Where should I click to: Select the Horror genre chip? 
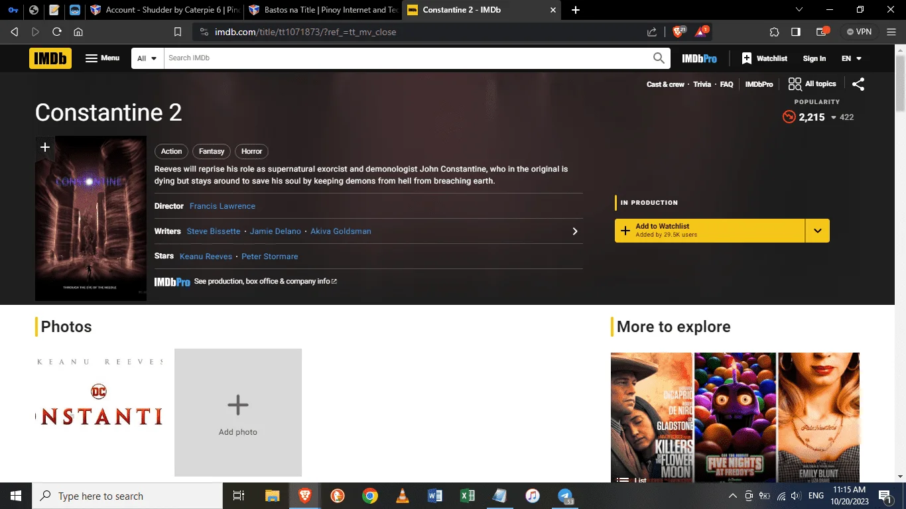point(251,151)
